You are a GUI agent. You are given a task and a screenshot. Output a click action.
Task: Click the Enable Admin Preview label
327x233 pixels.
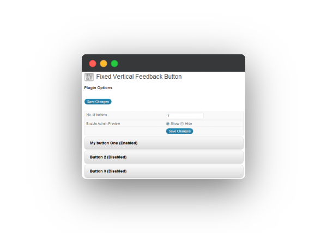point(103,124)
